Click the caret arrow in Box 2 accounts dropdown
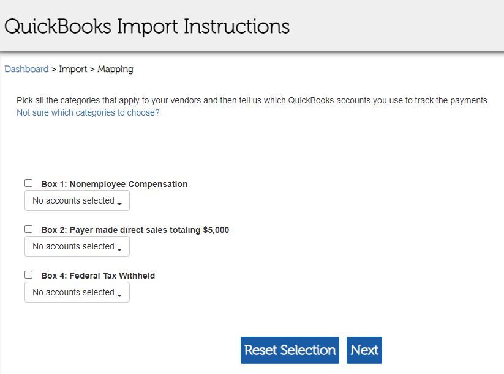The image size is (504, 374). pos(119,248)
